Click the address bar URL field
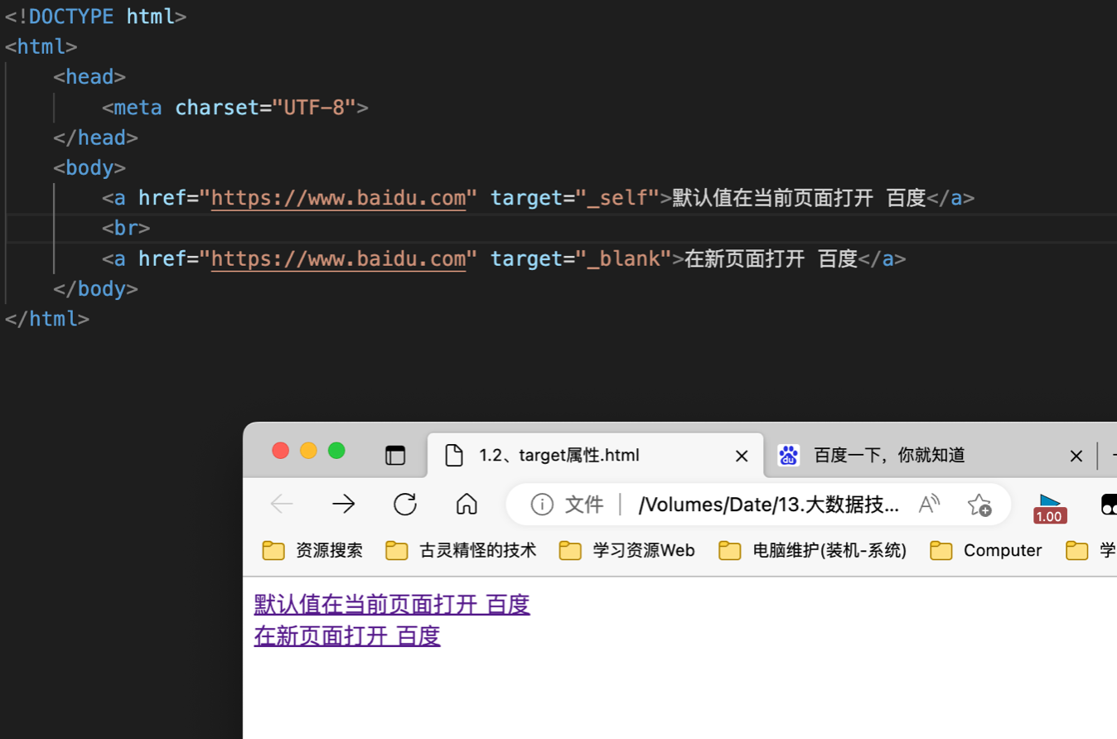 coord(767,505)
